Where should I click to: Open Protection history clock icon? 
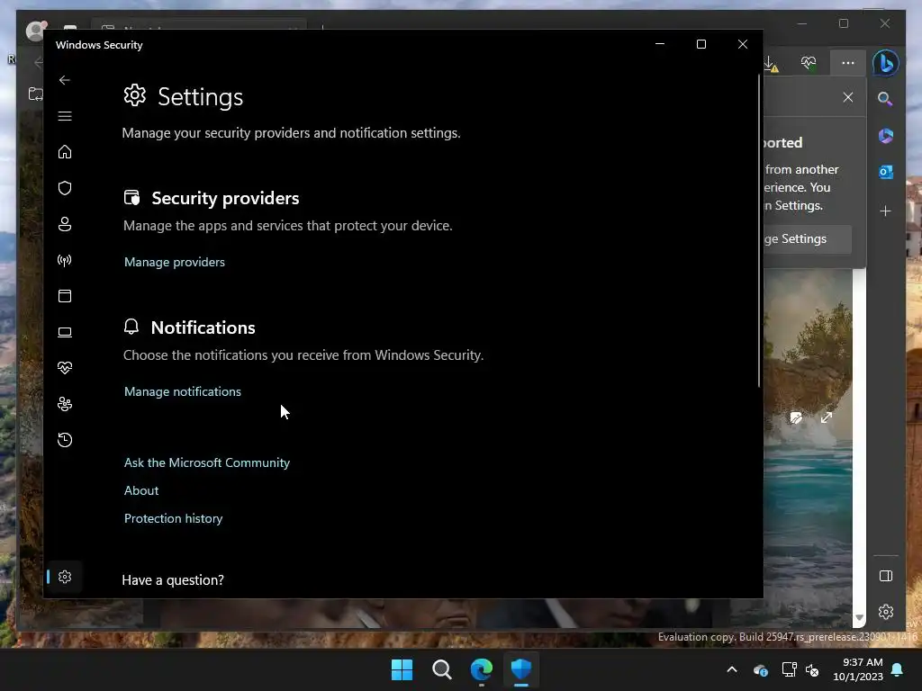65,440
